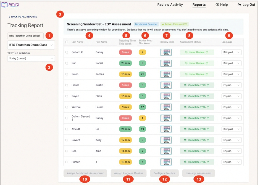The height and width of the screenshot is (185, 260).
Task: Open the review skills View icon for Liz Affeldt
Action: [x=167, y=129]
